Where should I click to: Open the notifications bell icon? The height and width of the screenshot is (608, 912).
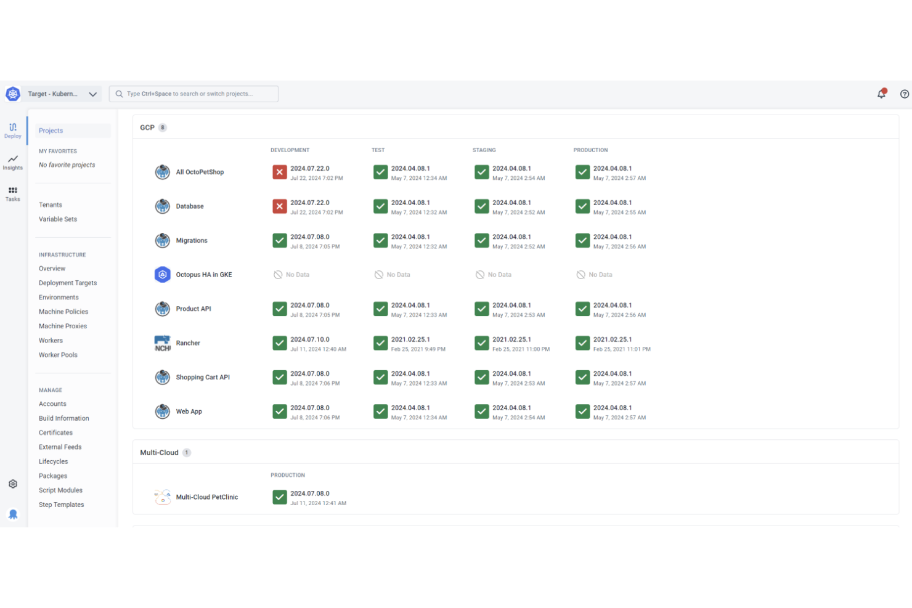click(882, 94)
